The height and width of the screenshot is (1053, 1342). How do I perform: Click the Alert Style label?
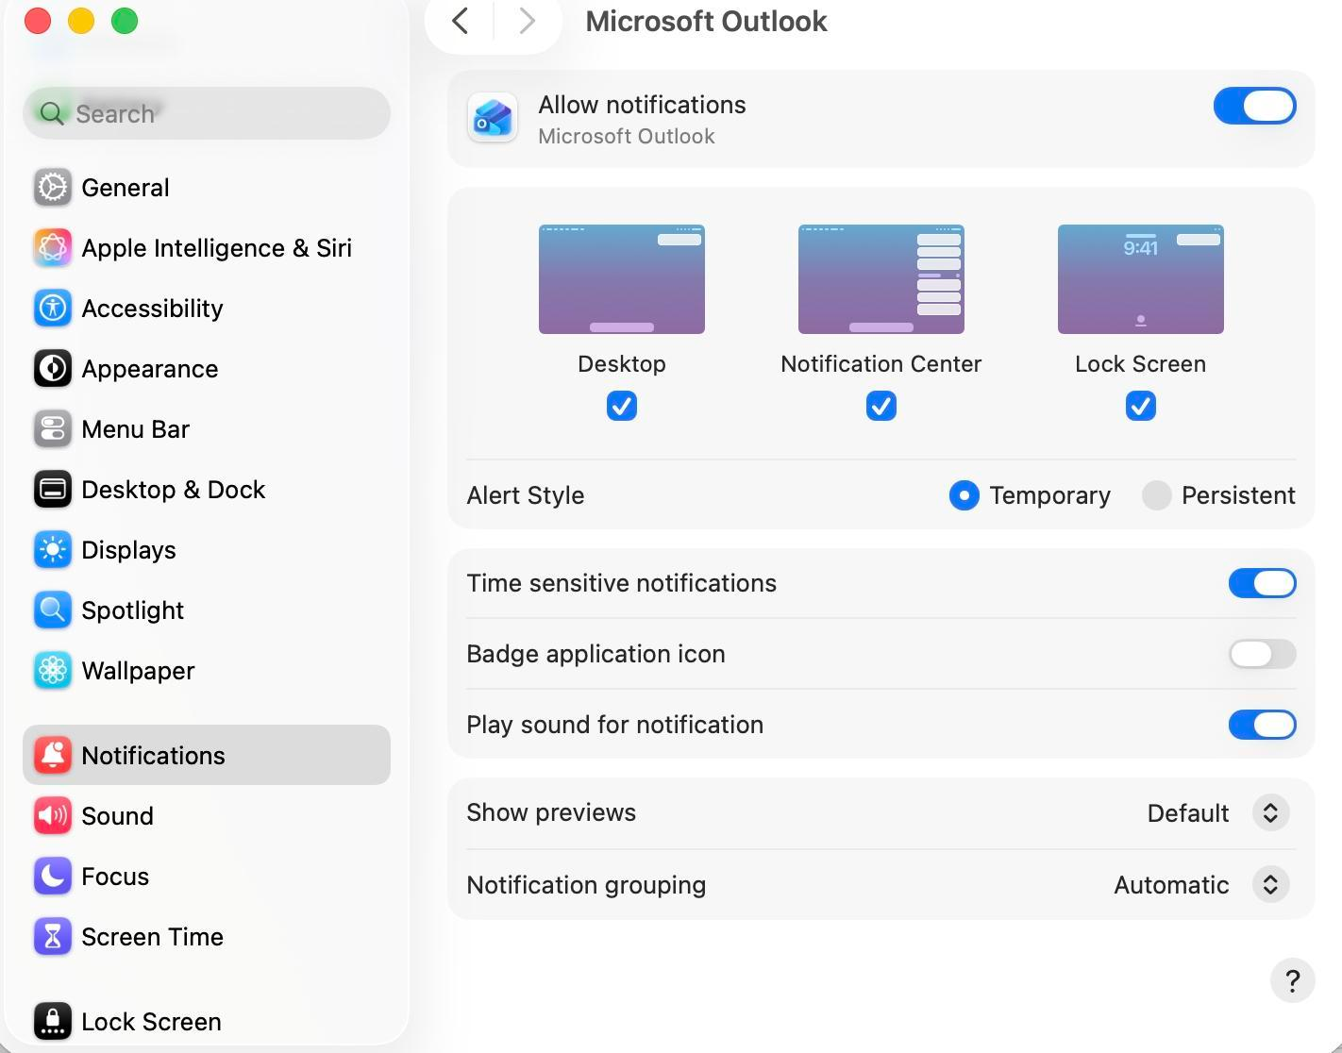pos(526,495)
